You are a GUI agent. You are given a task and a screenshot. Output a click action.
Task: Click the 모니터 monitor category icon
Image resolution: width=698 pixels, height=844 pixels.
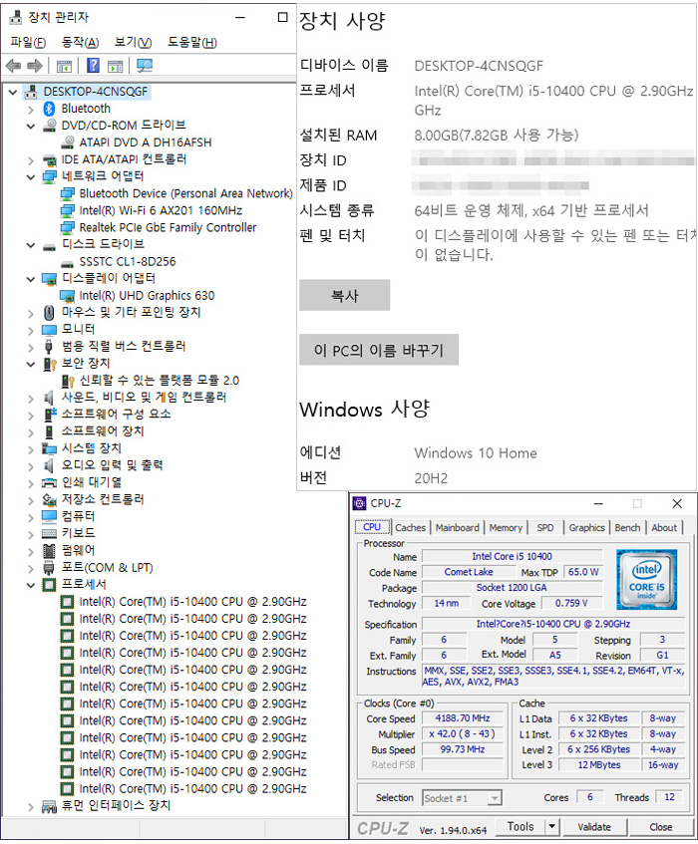pyautogui.click(x=49, y=330)
